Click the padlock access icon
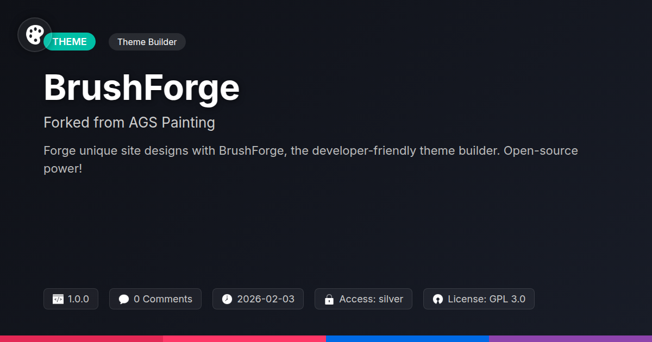Image resolution: width=652 pixels, height=342 pixels. click(x=329, y=299)
